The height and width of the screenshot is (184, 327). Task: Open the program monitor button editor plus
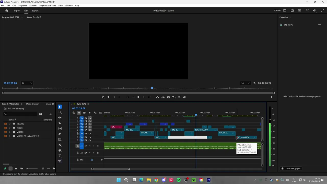click(x=271, y=97)
